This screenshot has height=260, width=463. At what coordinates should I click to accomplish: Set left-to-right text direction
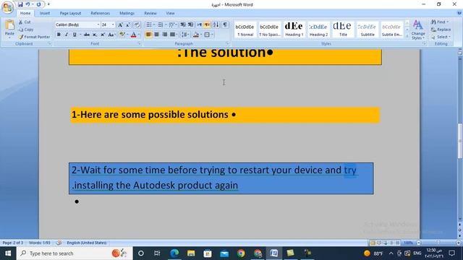(200, 25)
